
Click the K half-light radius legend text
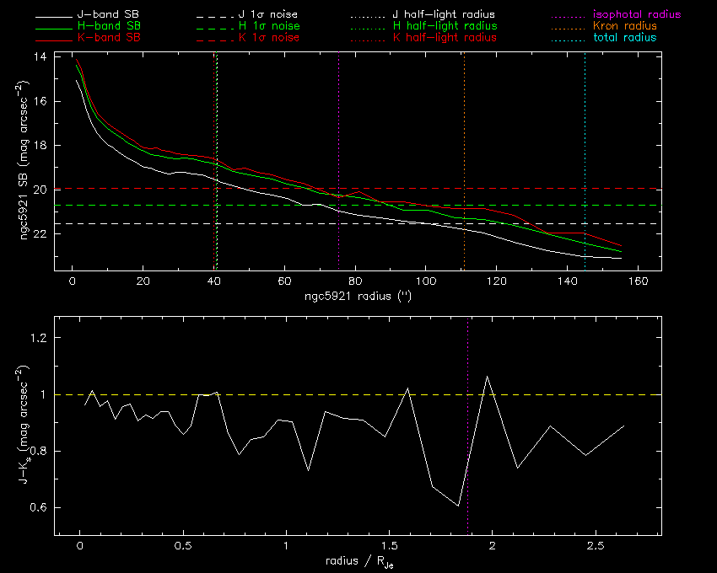445,38
